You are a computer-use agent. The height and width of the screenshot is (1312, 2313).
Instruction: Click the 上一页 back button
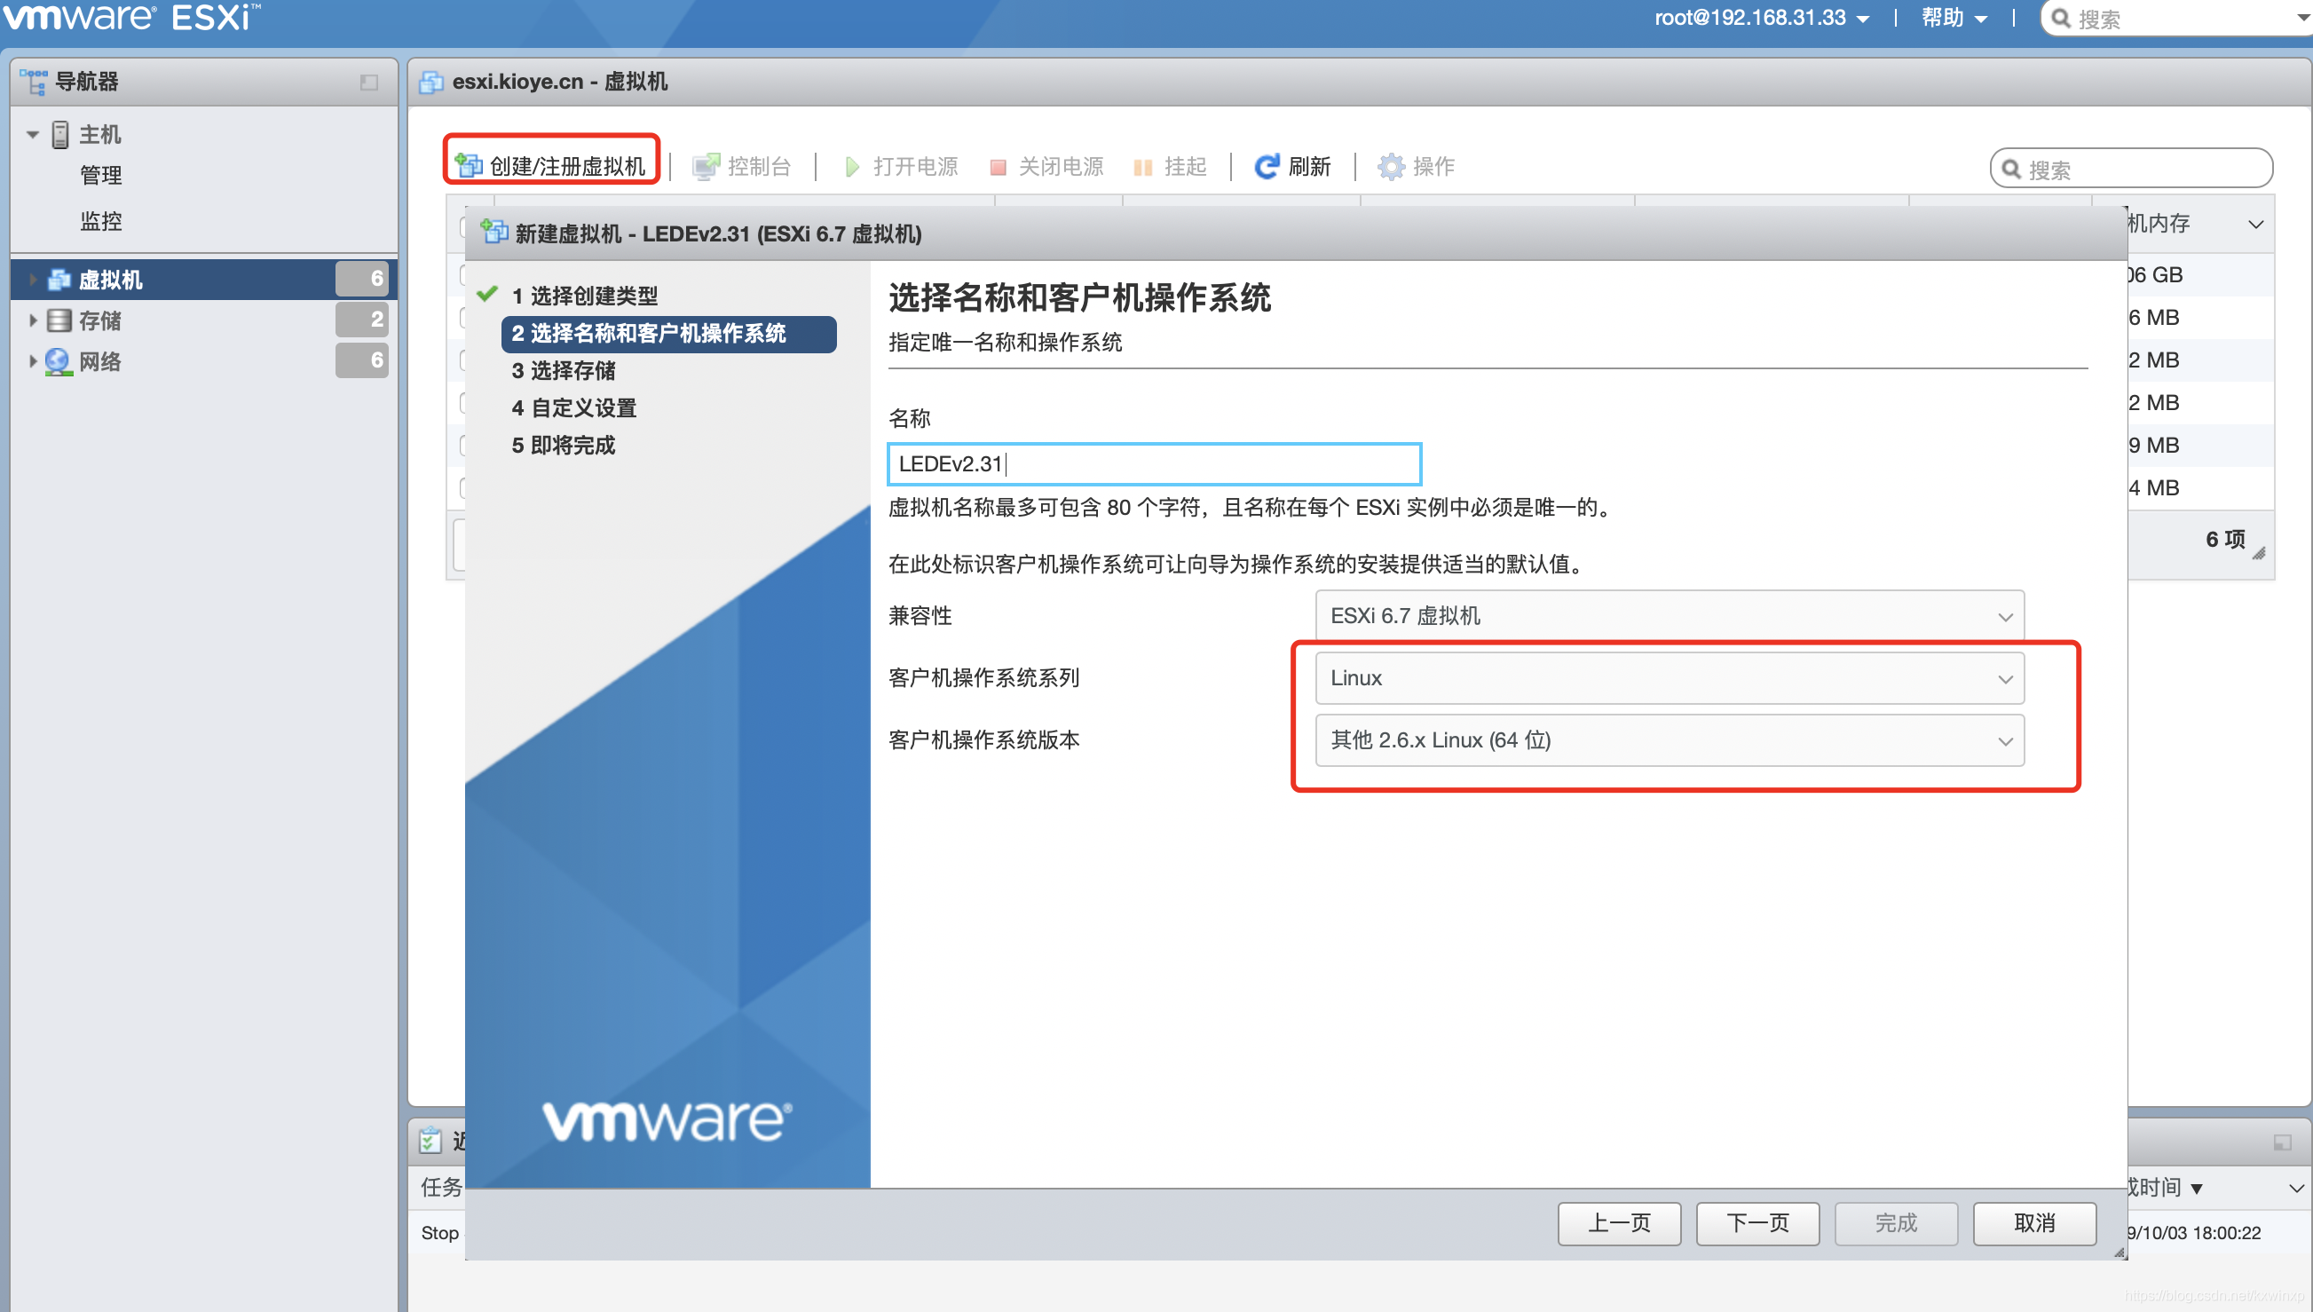click(x=1620, y=1224)
